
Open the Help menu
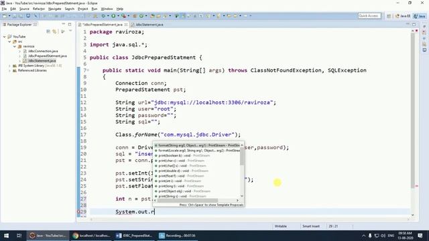tap(120, 9)
